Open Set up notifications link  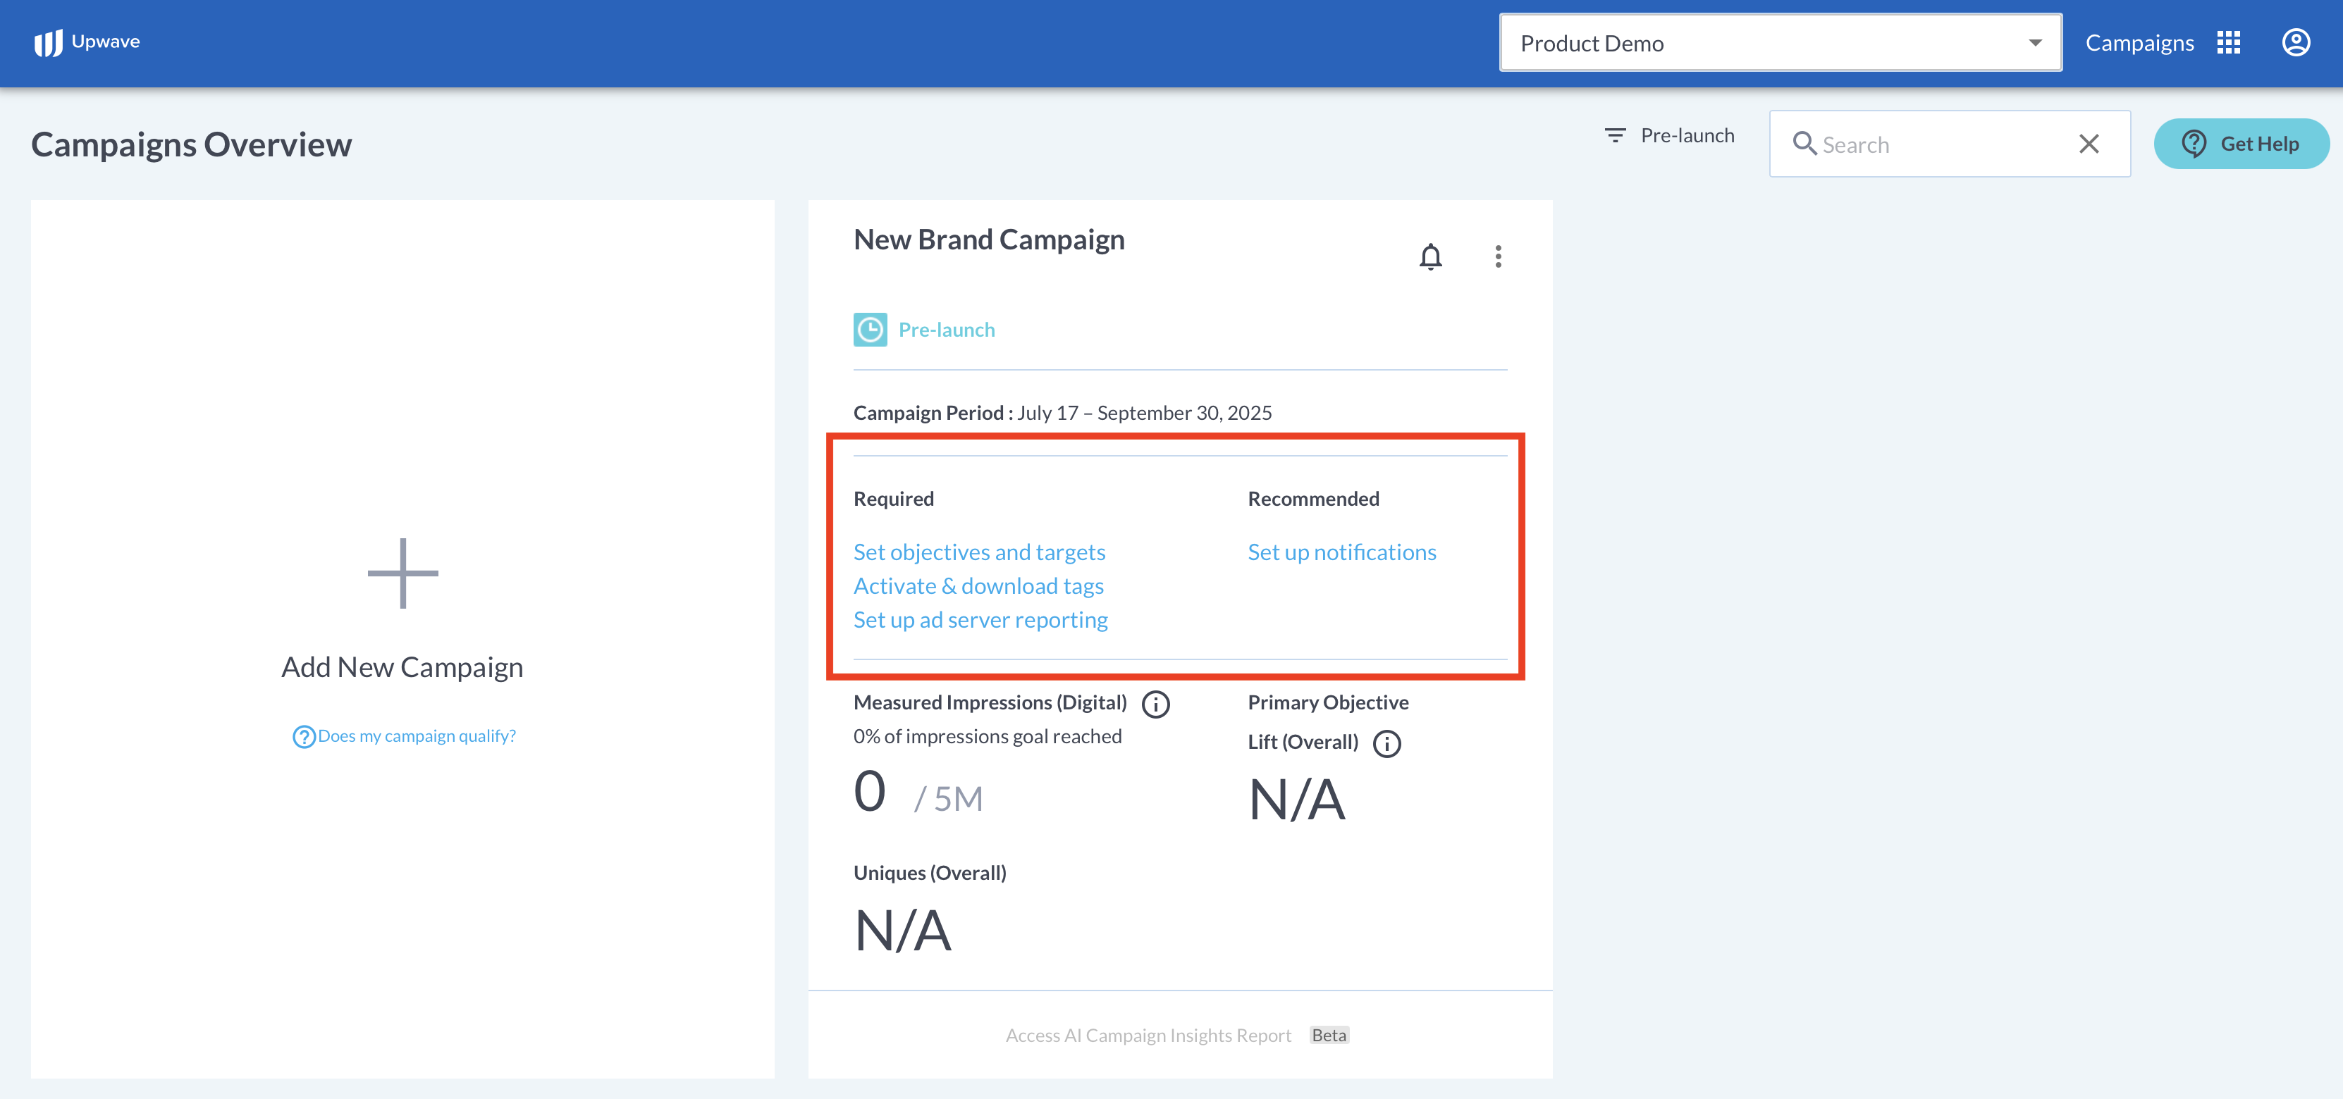click(x=1341, y=552)
